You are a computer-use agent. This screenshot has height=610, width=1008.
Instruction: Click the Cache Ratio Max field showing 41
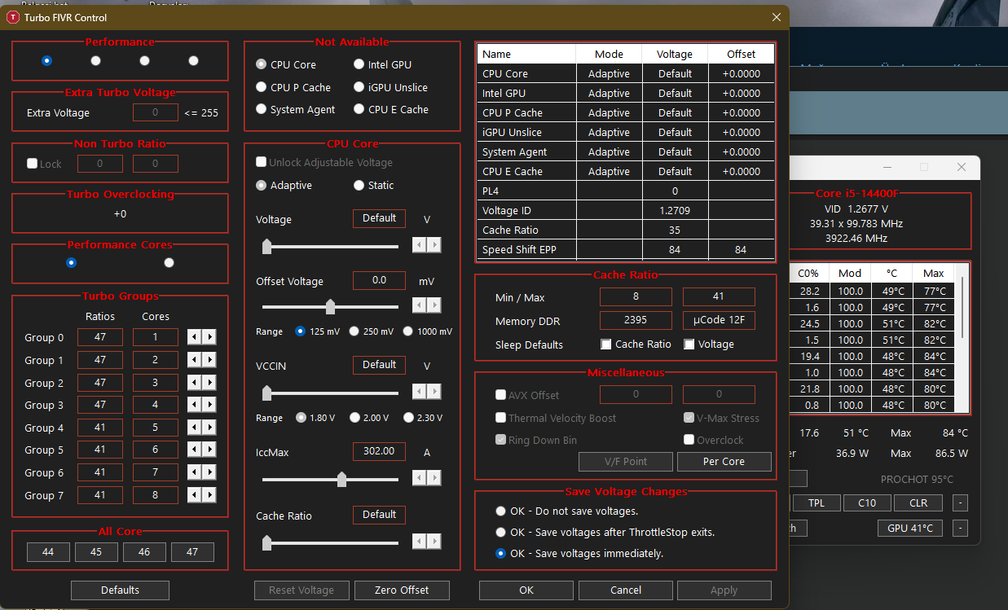click(719, 296)
